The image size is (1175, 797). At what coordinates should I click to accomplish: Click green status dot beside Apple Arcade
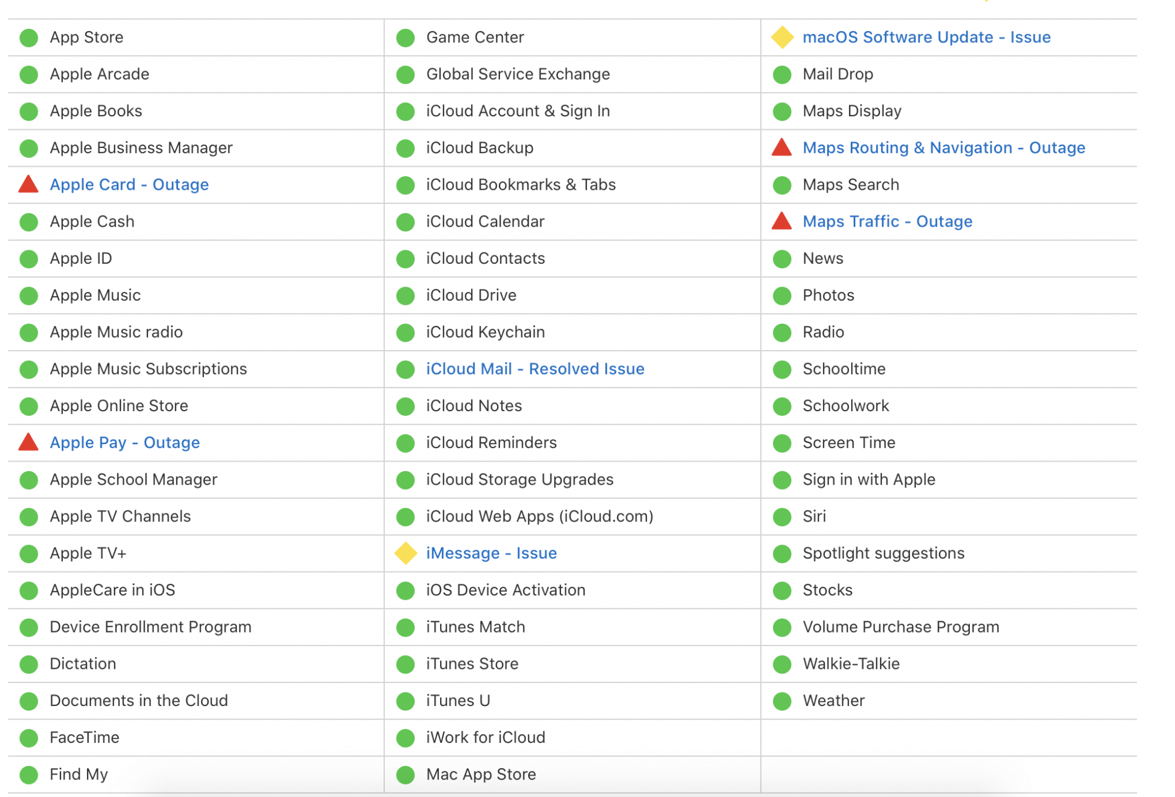[x=29, y=75]
